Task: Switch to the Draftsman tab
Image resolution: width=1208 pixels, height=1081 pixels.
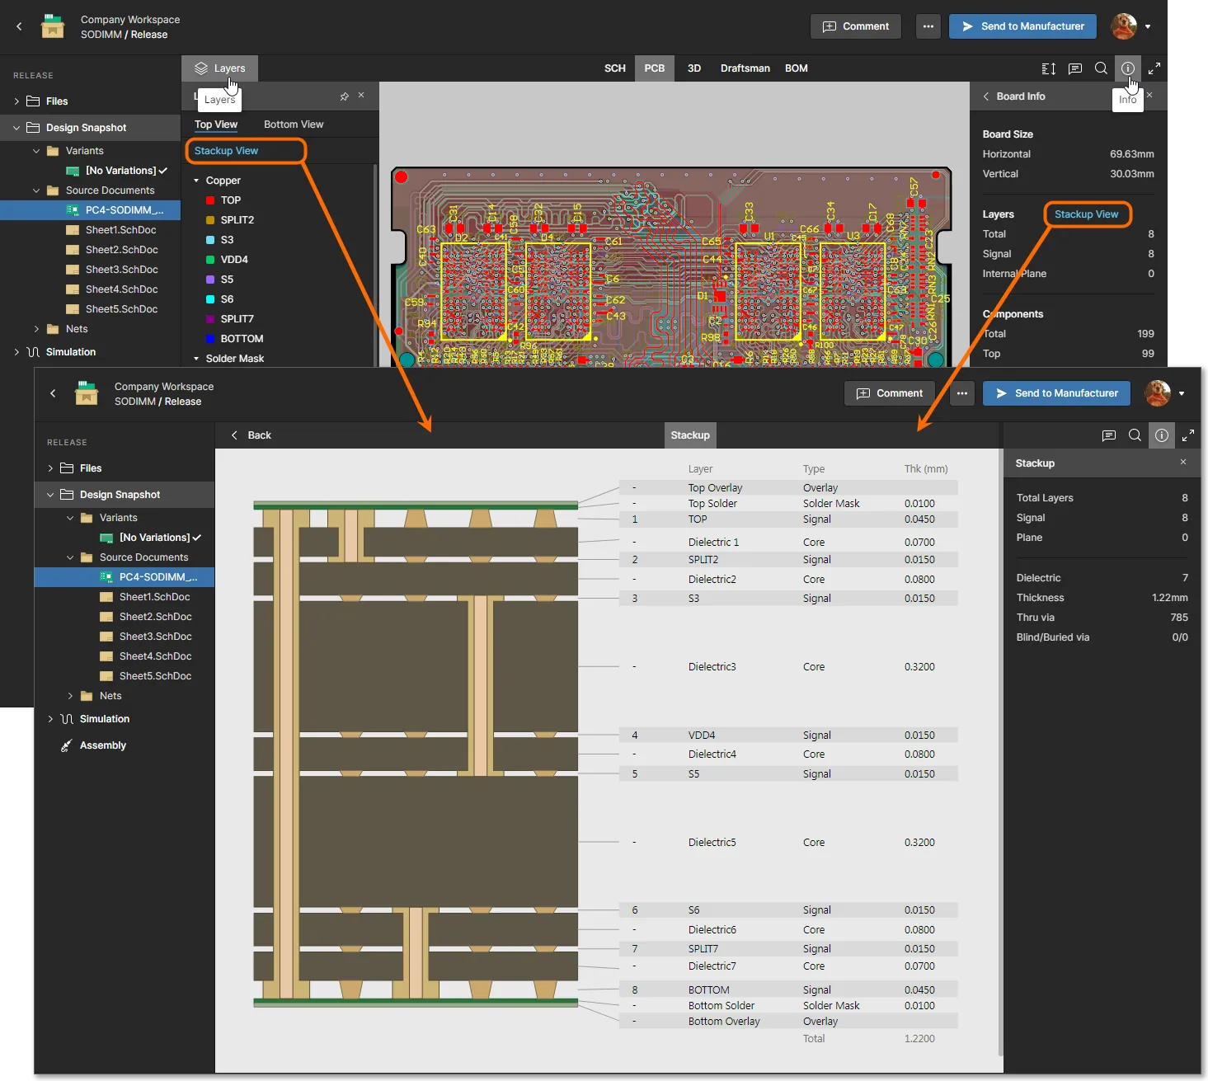Action: tap(745, 68)
